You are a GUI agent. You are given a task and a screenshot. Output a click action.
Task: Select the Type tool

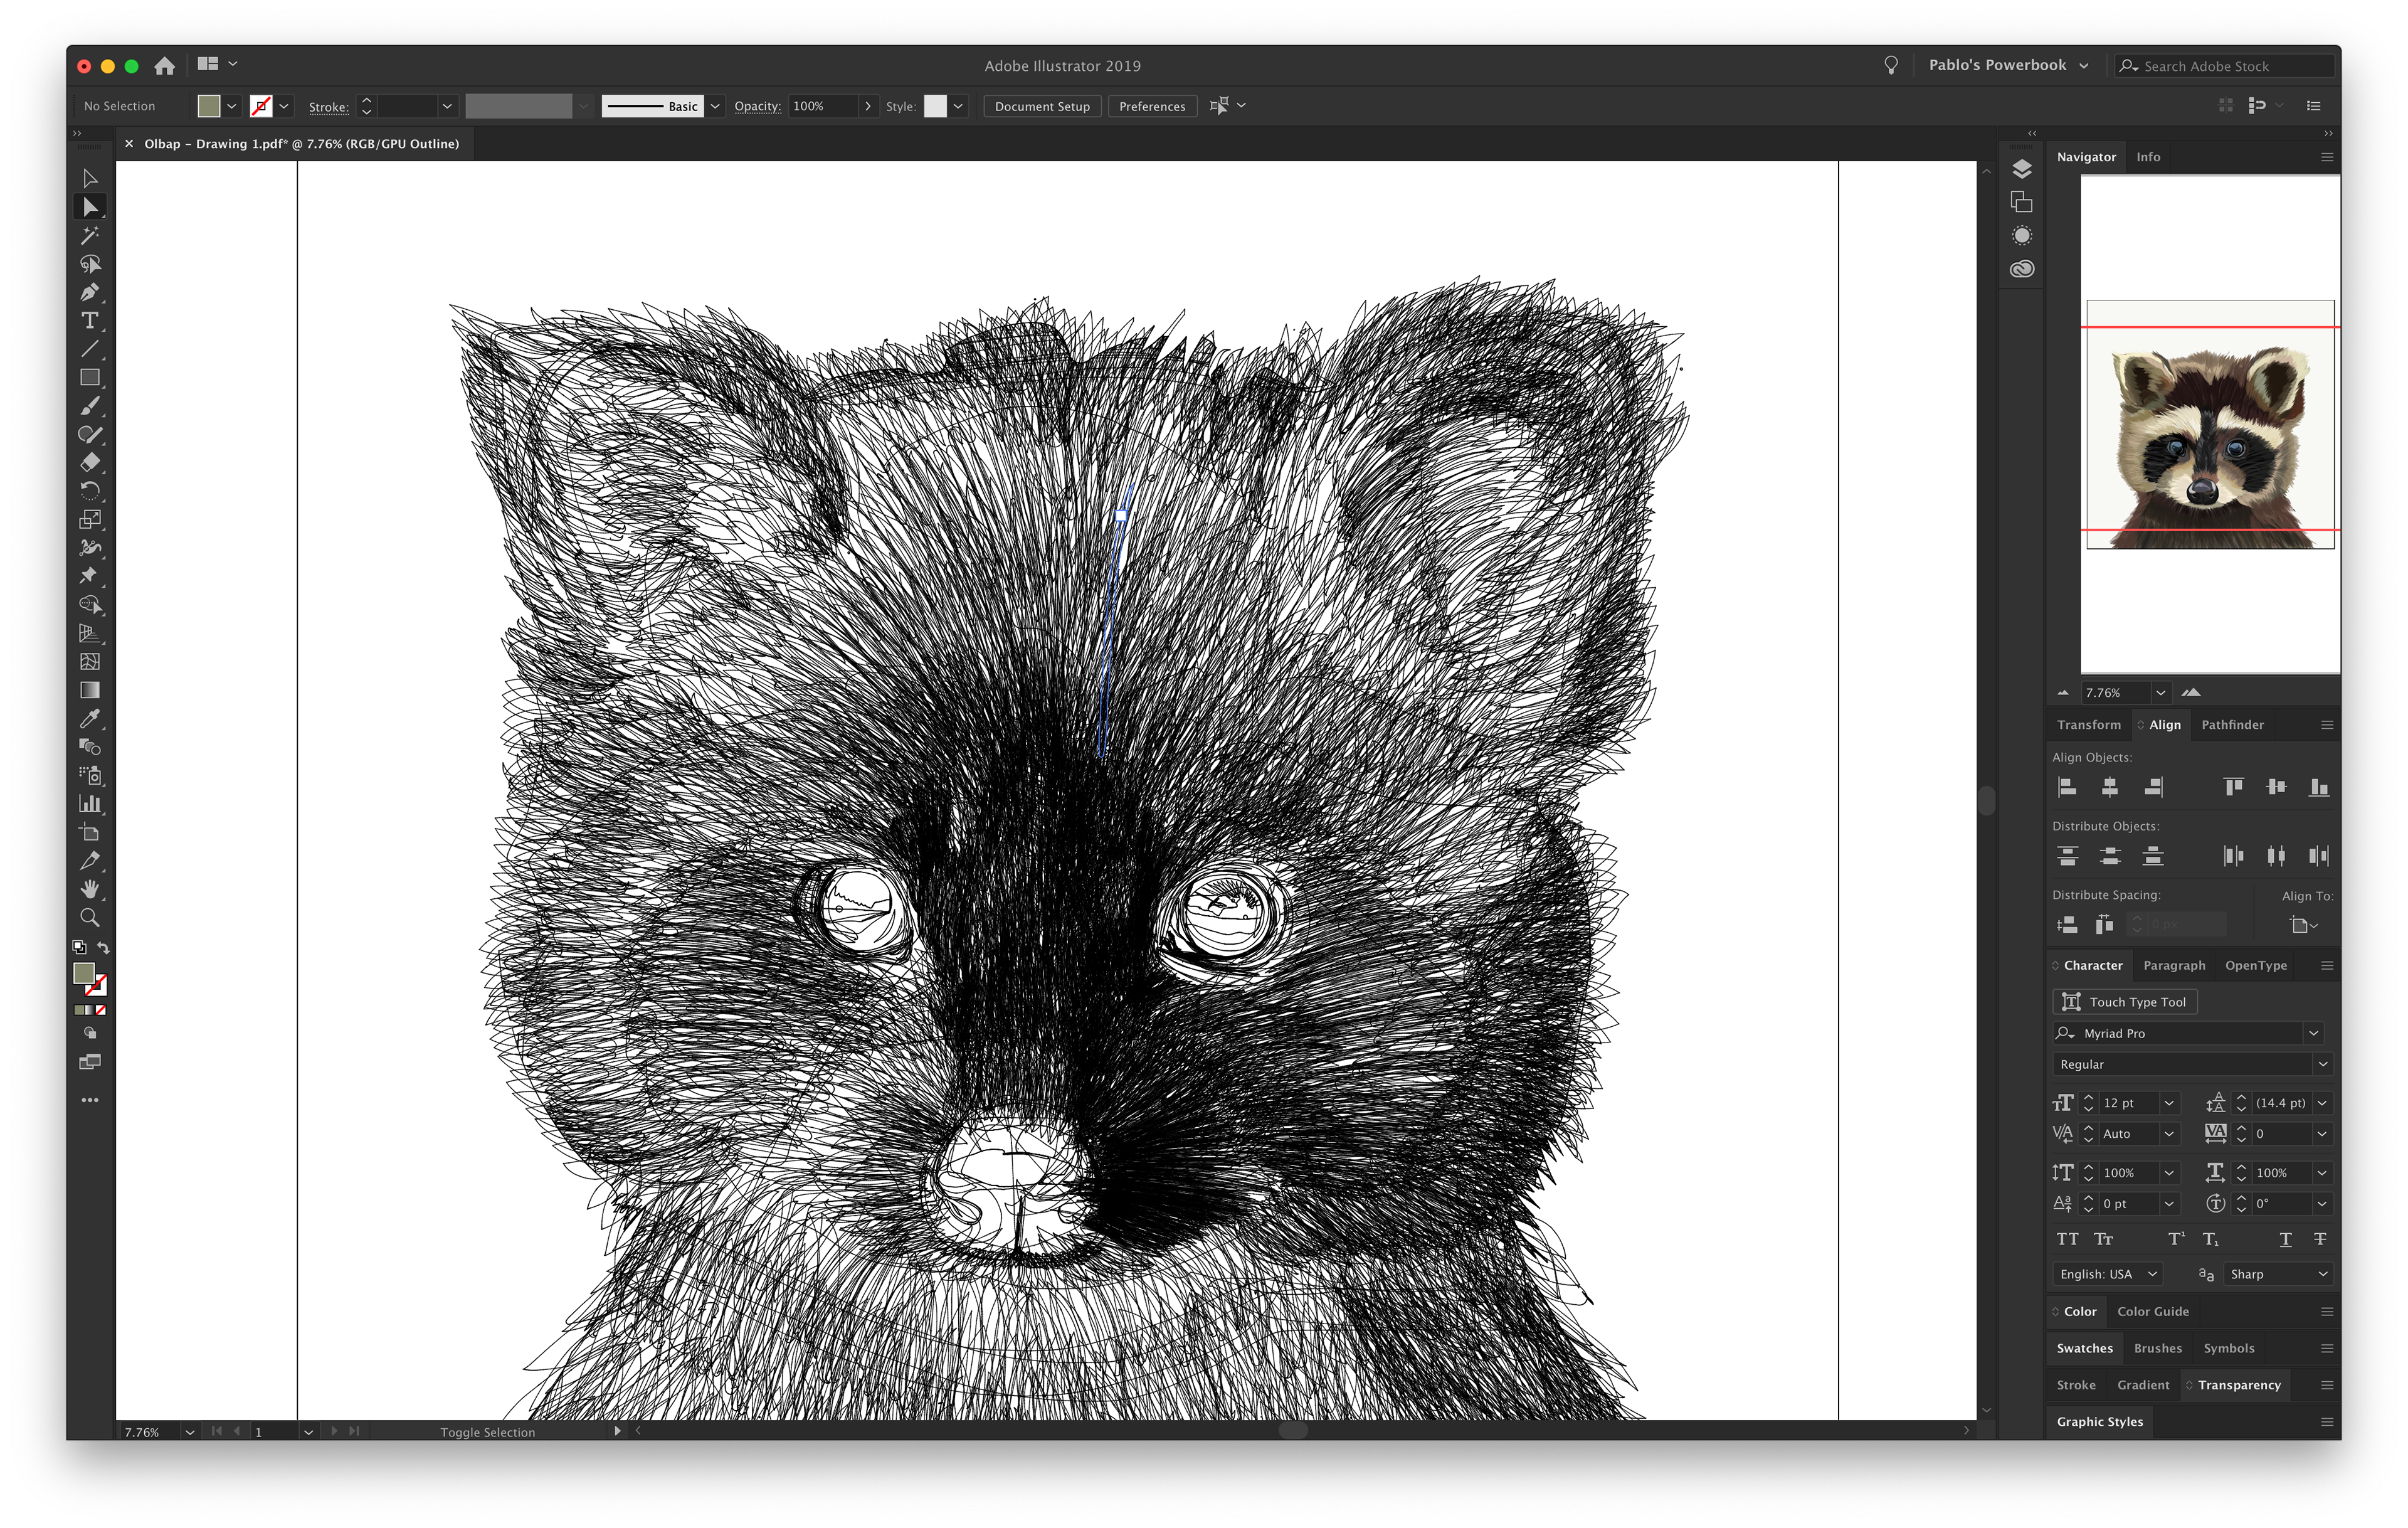coord(90,321)
